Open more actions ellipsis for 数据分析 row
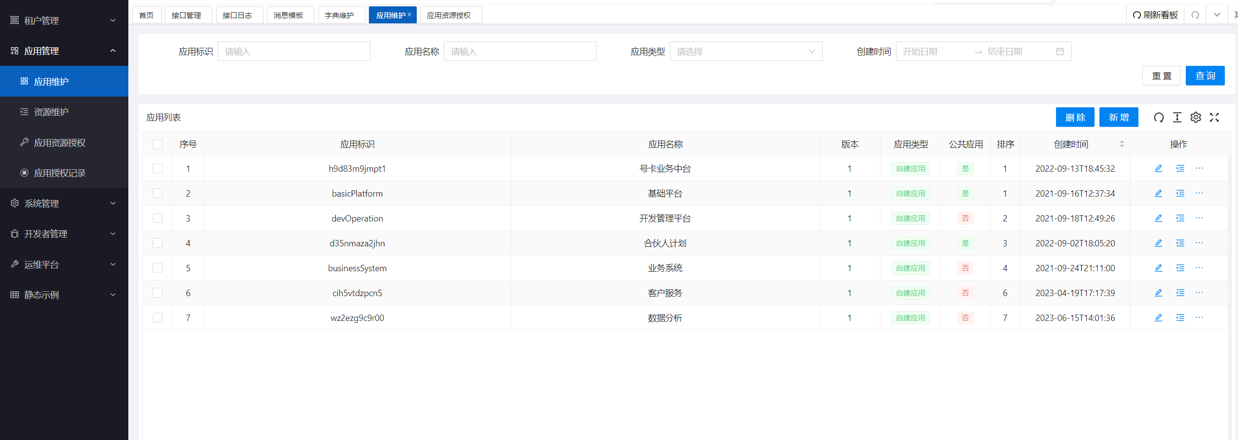 pos(1199,318)
